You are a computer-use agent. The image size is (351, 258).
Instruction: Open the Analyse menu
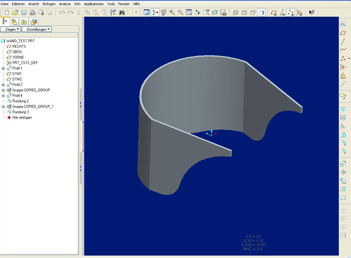click(65, 4)
